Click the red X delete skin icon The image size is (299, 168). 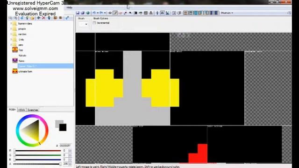pyautogui.click(x=43, y=18)
